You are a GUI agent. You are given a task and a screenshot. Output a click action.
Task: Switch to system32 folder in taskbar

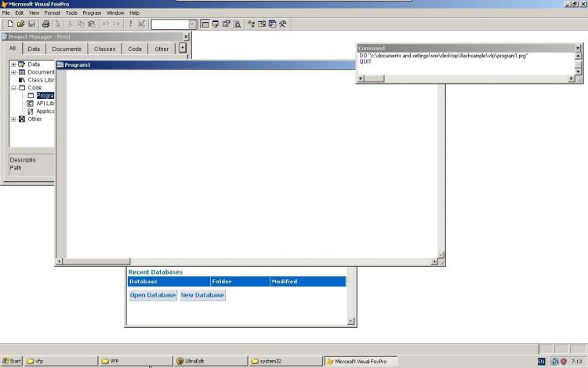coord(285,361)
